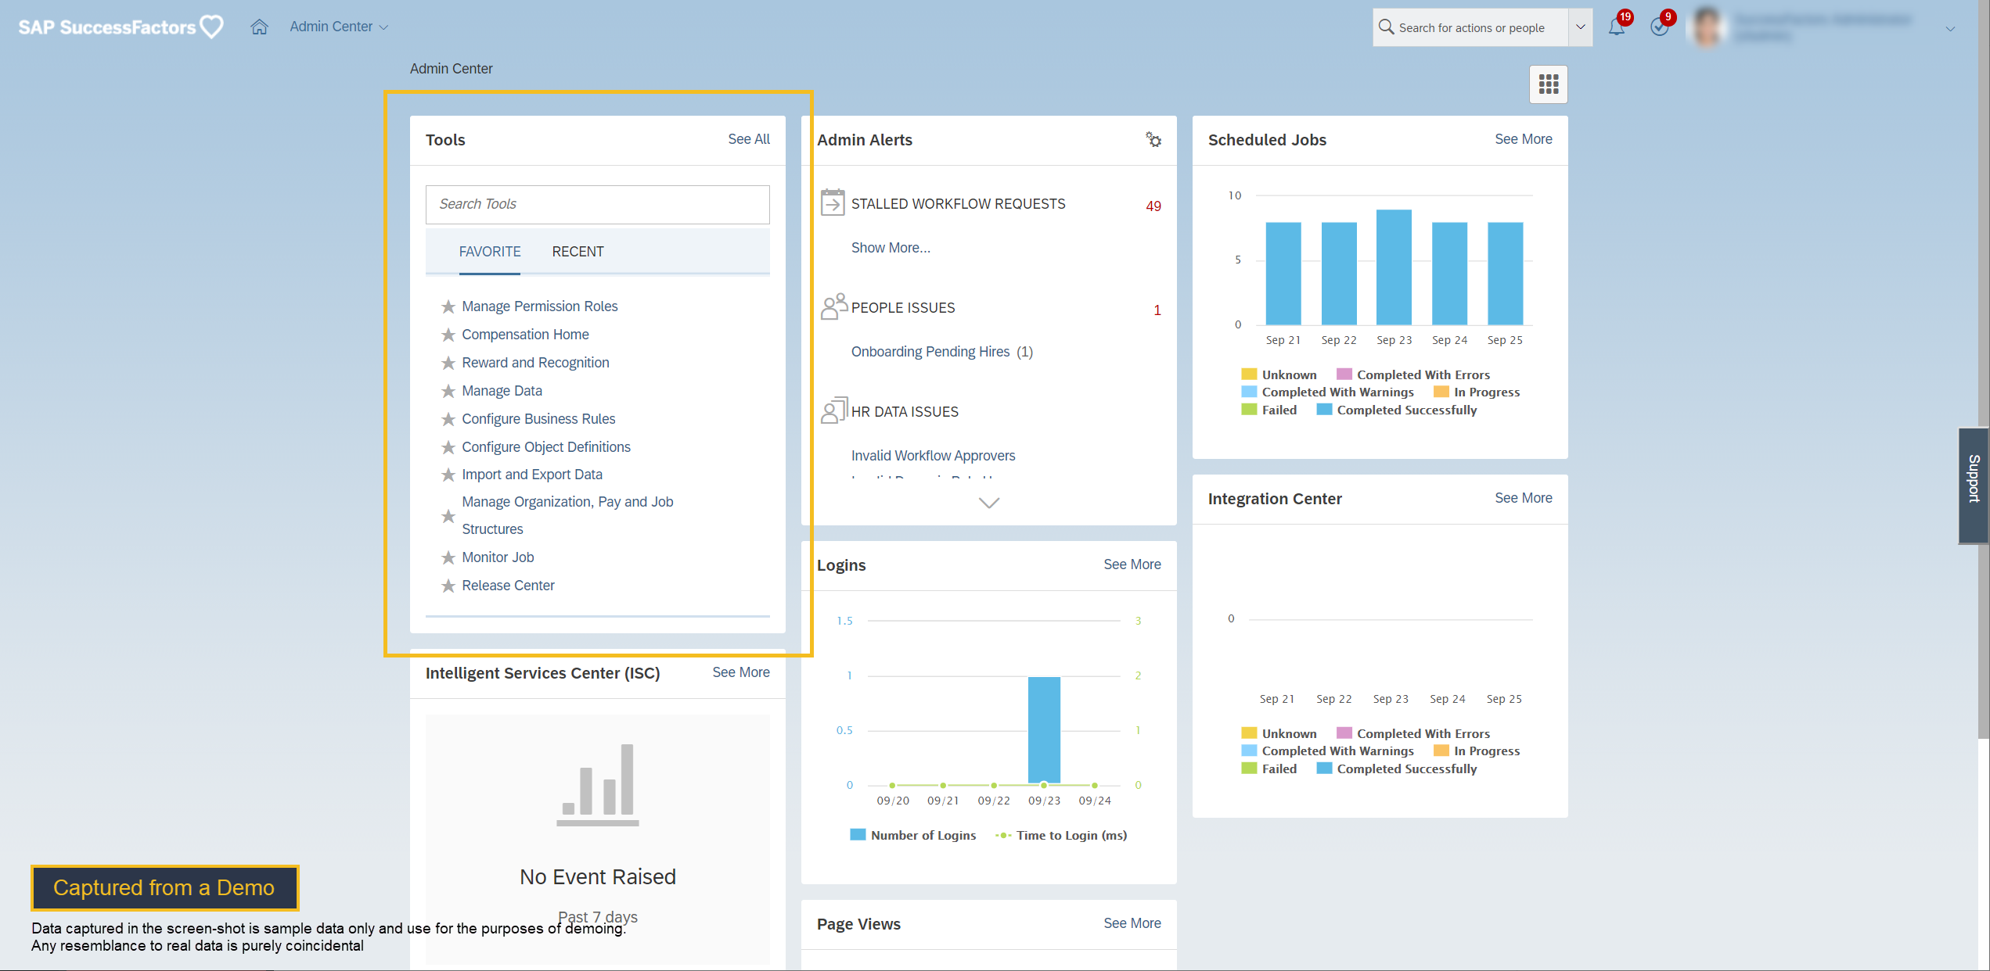The image size is (1990, 971).
Task: Click the Search Tools input field
Action: pos(597,204)
